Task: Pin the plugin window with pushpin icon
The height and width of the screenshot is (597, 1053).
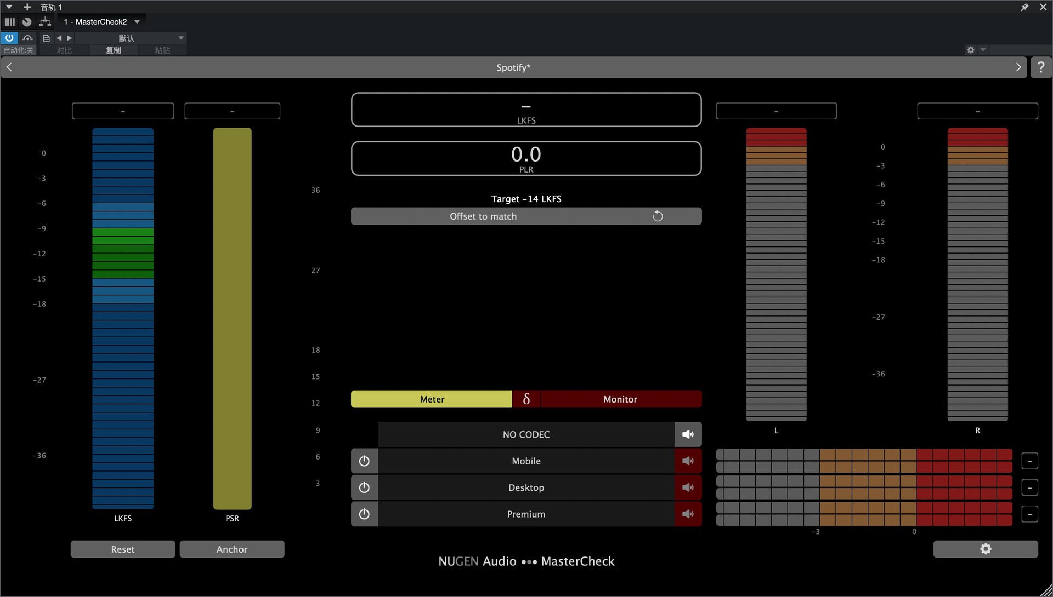Action: click(x=1024, y=7)
